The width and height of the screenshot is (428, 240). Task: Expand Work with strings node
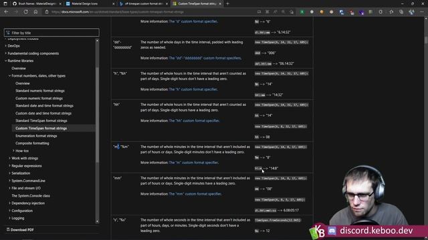point(9,159)
